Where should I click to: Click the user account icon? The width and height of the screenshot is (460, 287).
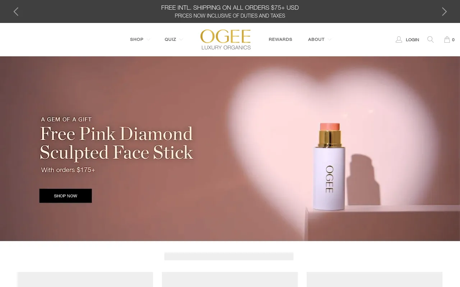click(399, 39)
